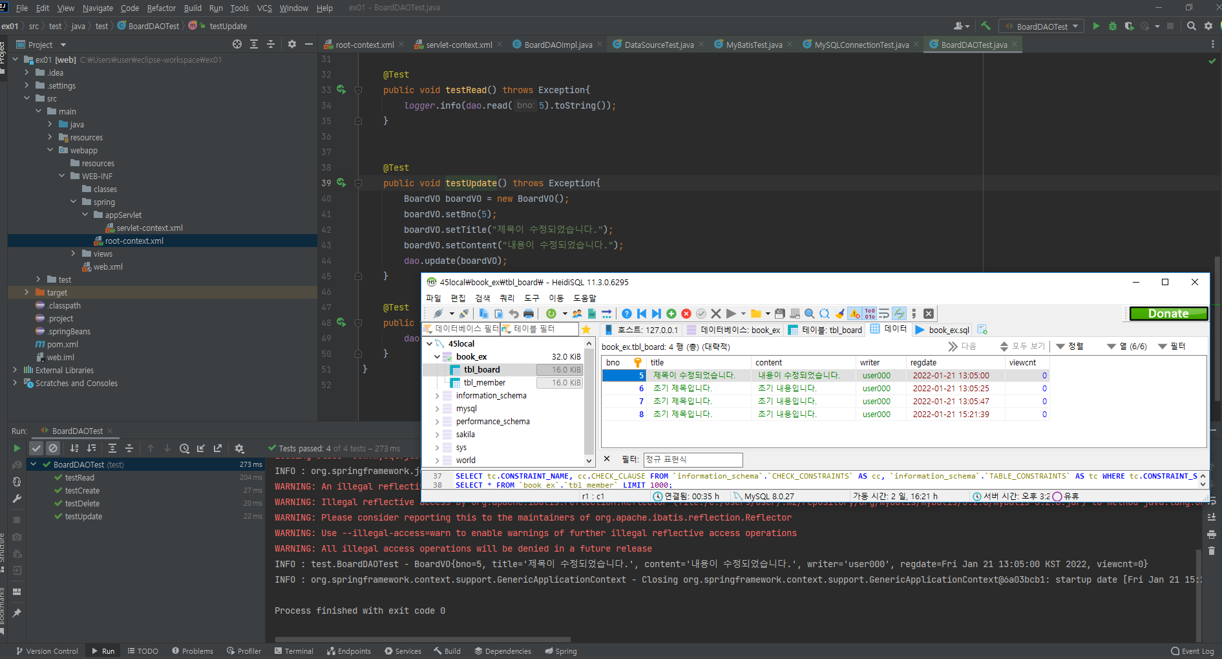Viewport: 1222px width, 659px height.
Task: Click HeidiSQL 테이블 필터 input field
Action: [x=540, y=329]
